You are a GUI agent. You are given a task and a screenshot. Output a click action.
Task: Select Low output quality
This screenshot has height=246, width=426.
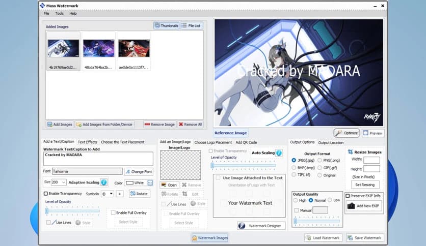click(x=330, y=200)
